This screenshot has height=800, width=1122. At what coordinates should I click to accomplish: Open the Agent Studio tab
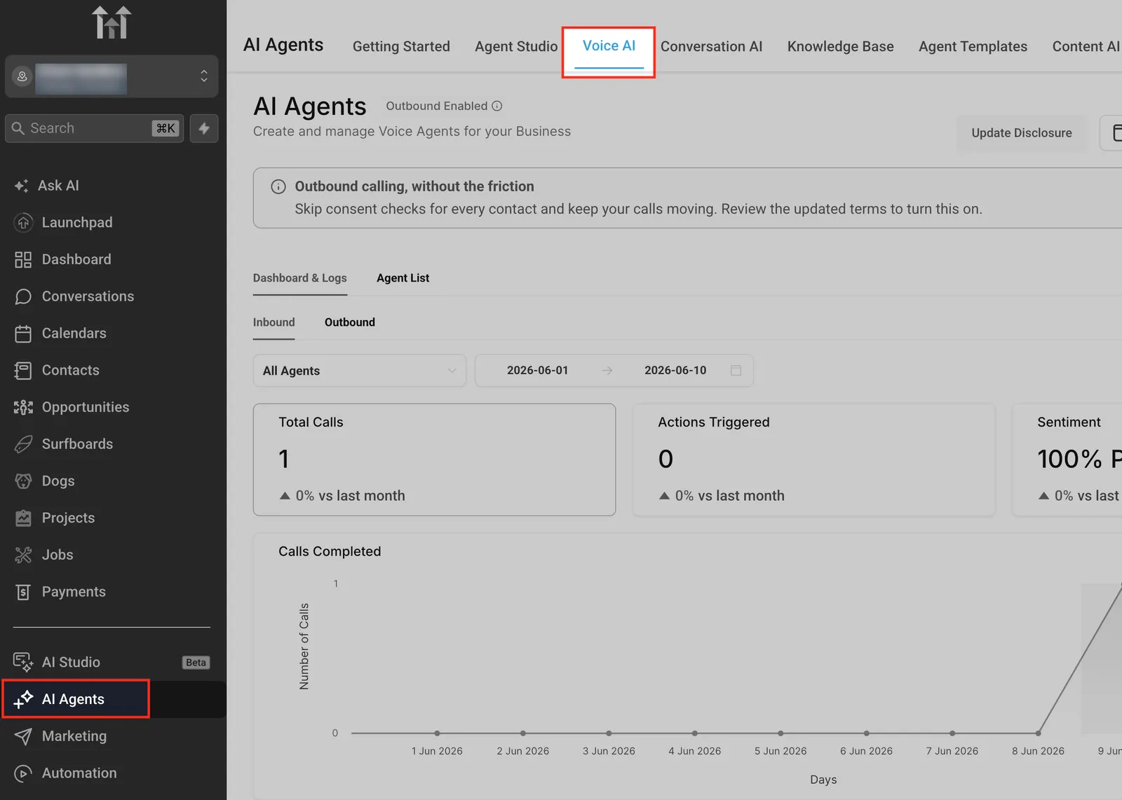[516, 46]
